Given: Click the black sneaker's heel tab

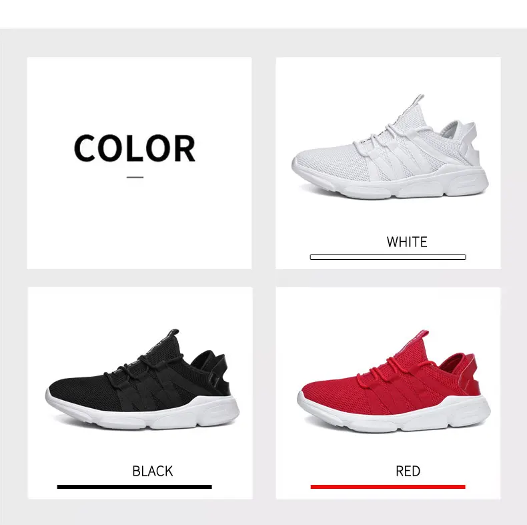Looking at the screenshot, I should [220, 375].
